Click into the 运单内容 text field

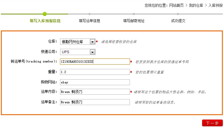[95, 92]
